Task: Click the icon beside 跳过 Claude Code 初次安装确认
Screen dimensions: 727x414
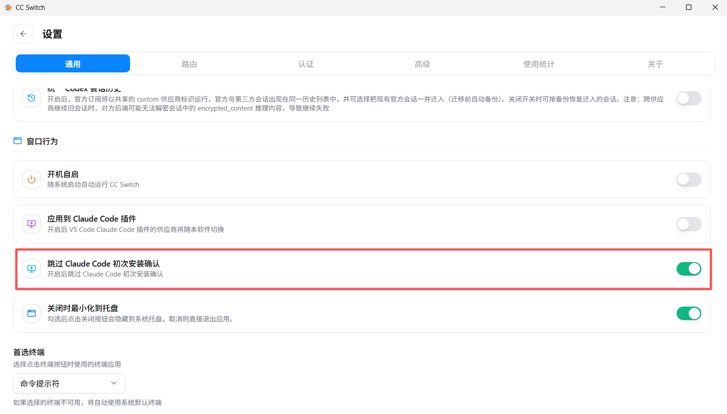Action: click(32, 269)
